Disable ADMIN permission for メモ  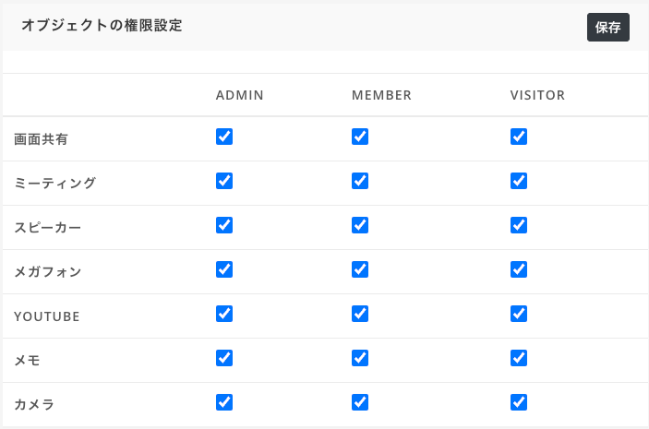tap(224, 358)
